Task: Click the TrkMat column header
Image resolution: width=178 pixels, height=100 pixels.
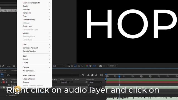Action: [x=77, y=80]
